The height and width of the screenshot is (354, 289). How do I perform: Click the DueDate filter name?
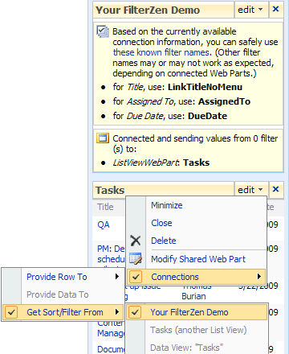(x=207, y=116)
